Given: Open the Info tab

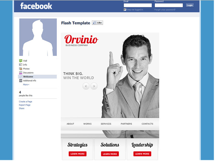Looking at the screenshot, I should click(25, 65).
